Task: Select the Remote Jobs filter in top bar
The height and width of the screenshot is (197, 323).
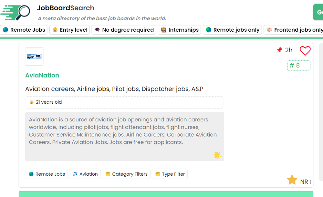Action: [24, 30]
